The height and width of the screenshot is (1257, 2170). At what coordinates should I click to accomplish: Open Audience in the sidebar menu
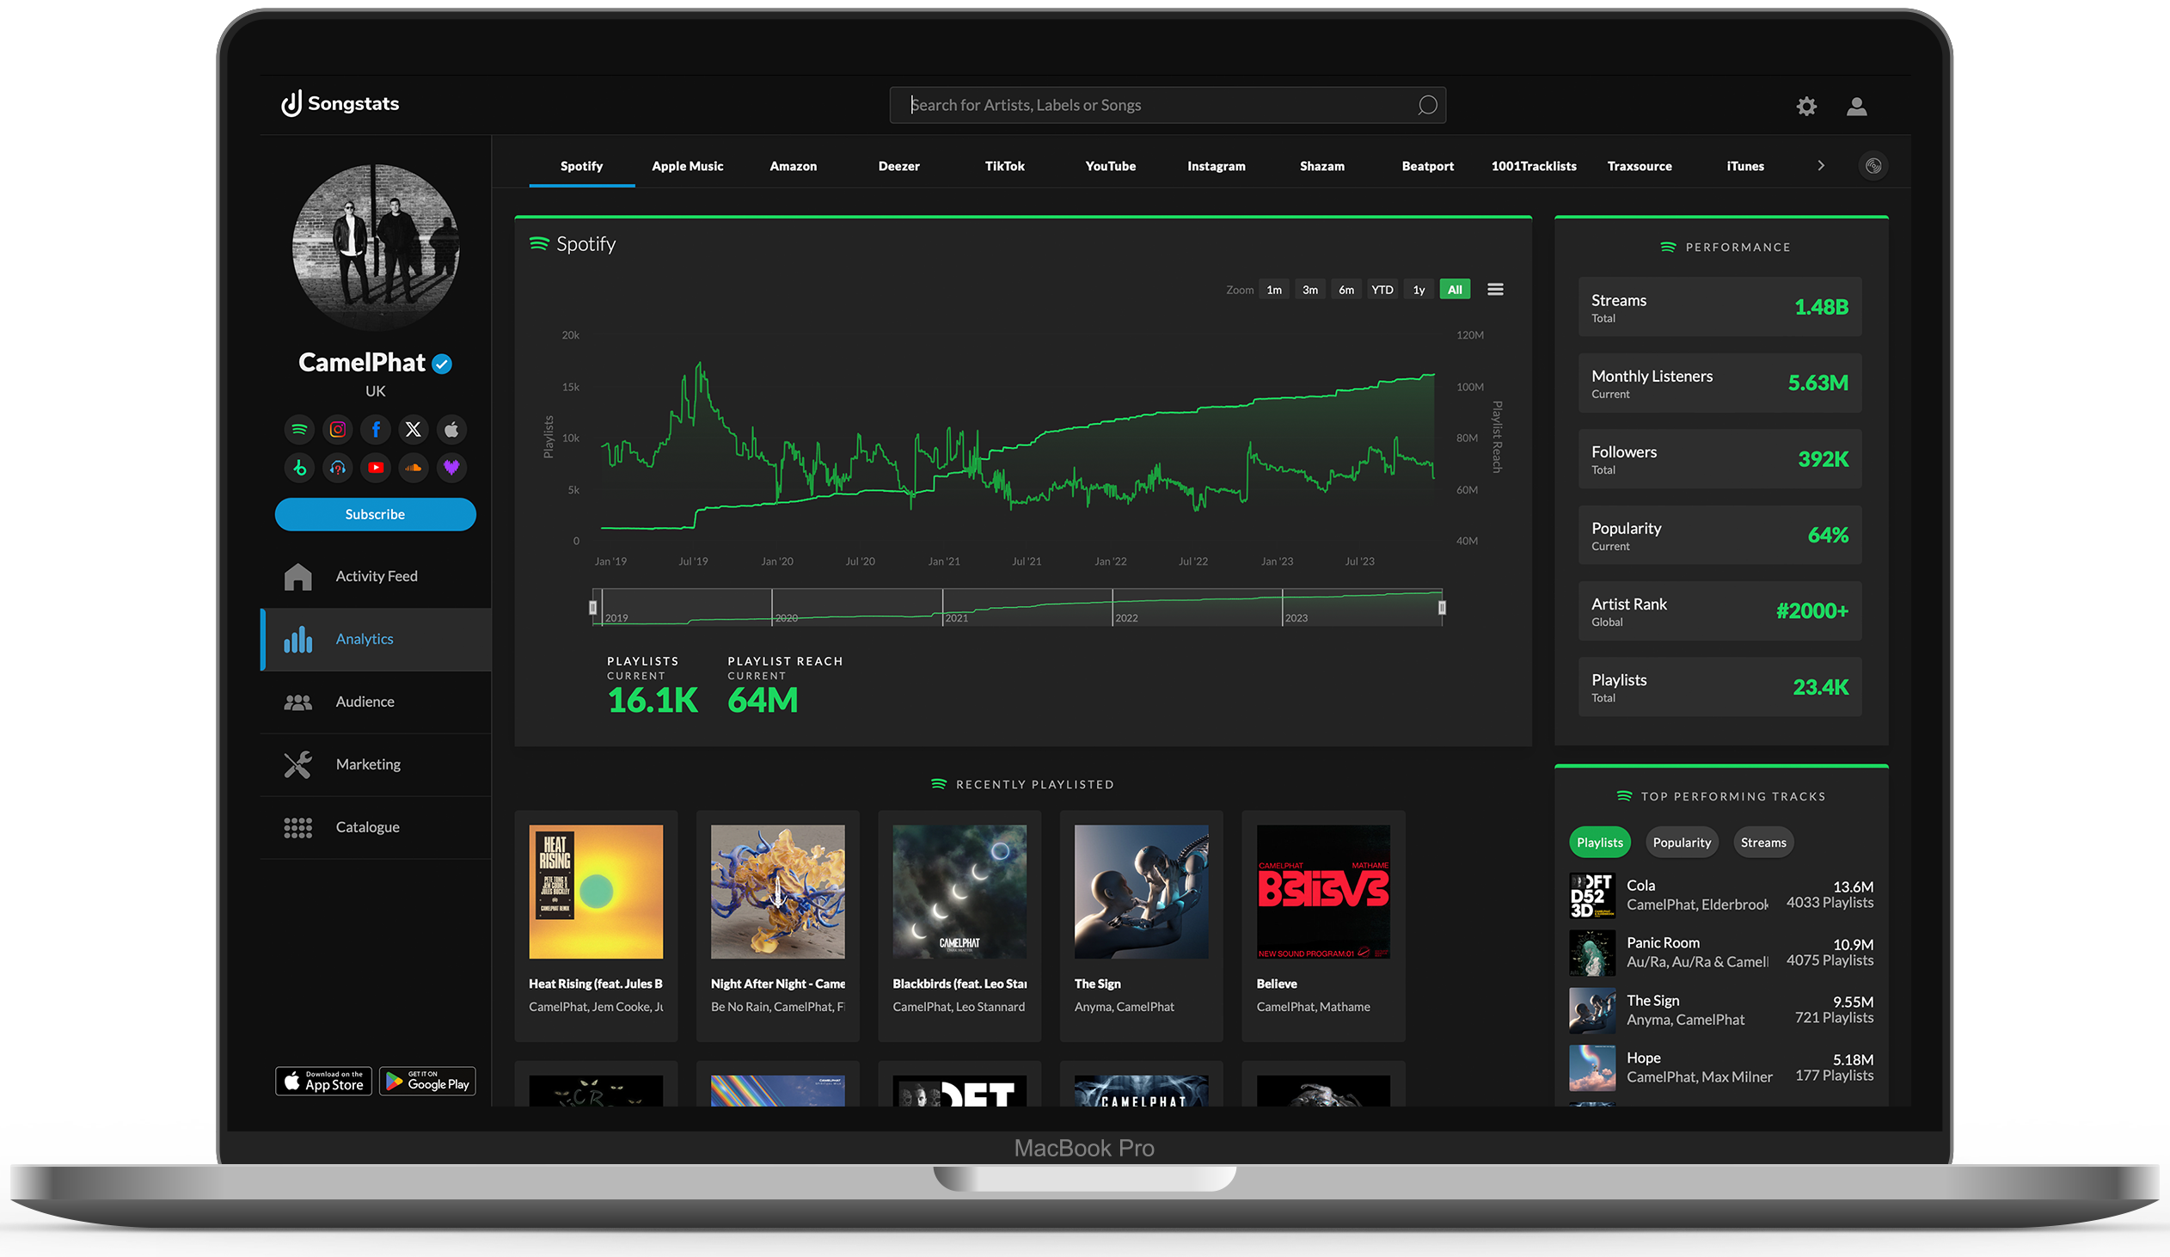(365, 702)
